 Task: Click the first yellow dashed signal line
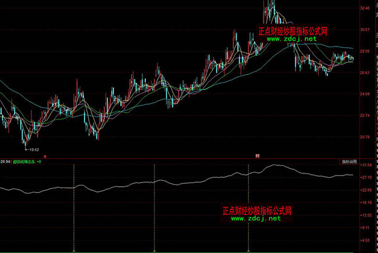(x=74, y=209)
